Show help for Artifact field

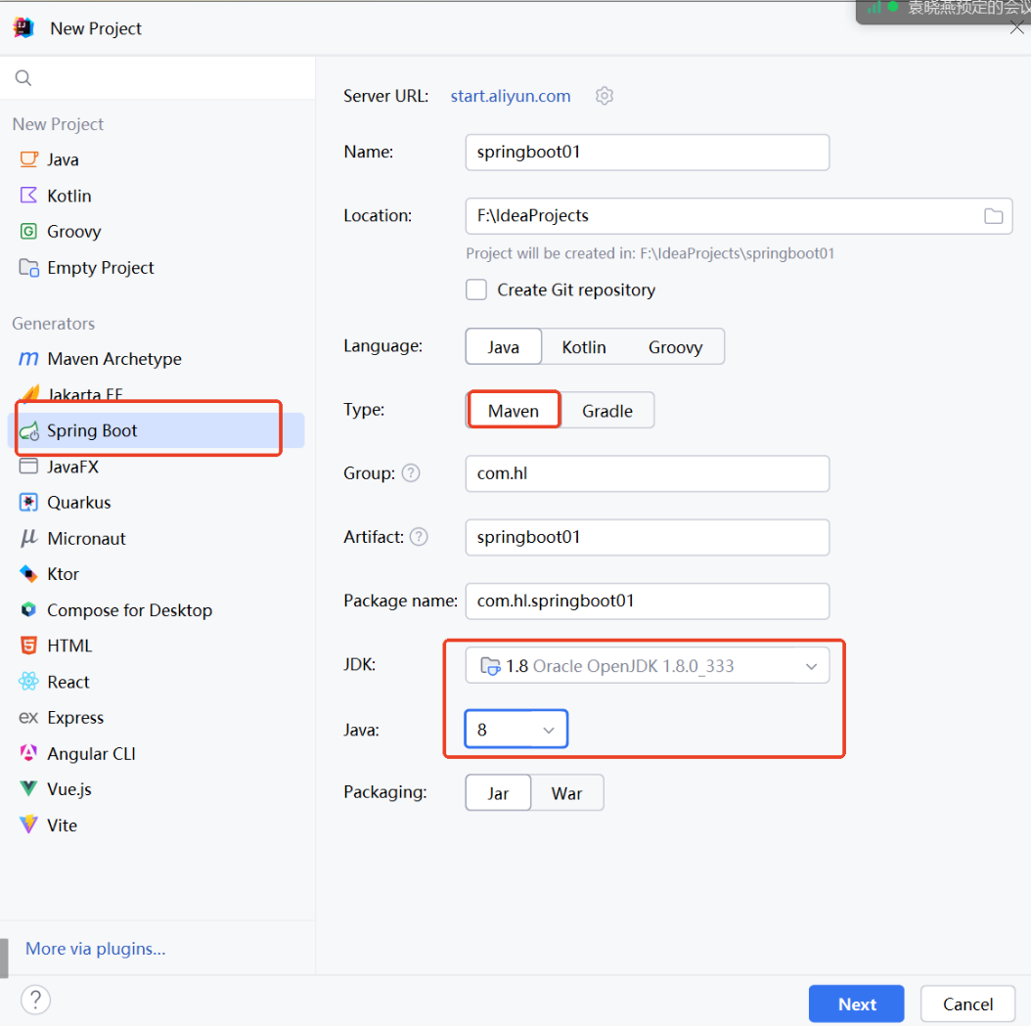pyautogui.click(x=419, y=537)
